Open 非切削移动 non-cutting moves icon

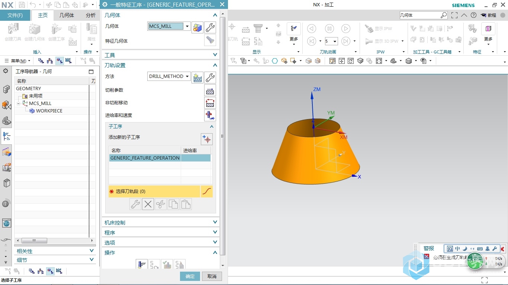tap(210, 103)
